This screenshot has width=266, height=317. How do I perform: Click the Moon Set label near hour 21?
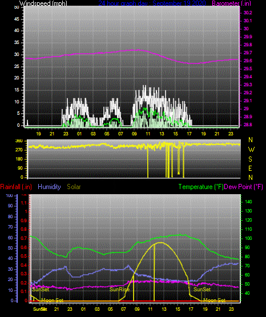pos(52,300)
